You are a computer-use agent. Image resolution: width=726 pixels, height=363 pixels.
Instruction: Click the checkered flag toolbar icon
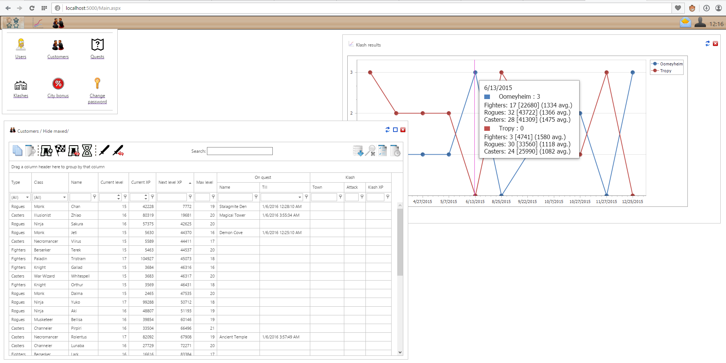60,150
